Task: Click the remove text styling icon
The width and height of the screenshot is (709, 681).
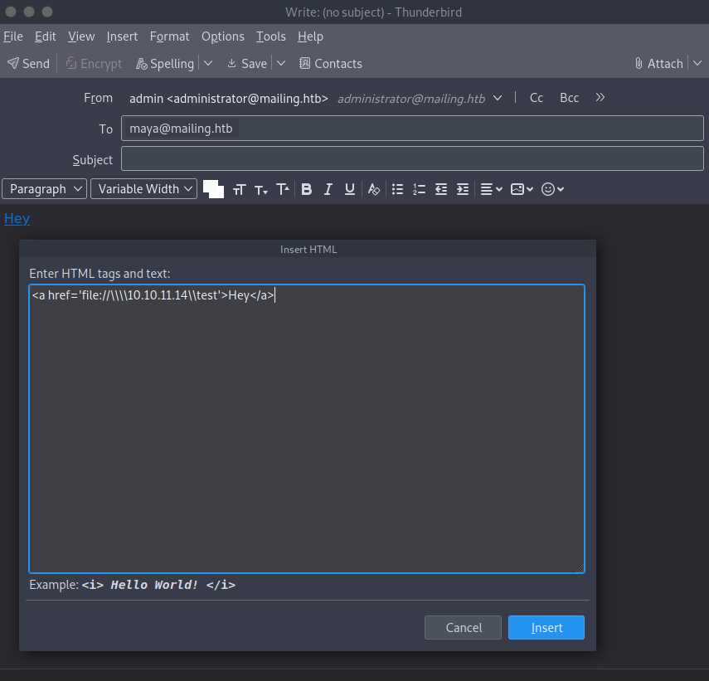Action: click(373, 189)
